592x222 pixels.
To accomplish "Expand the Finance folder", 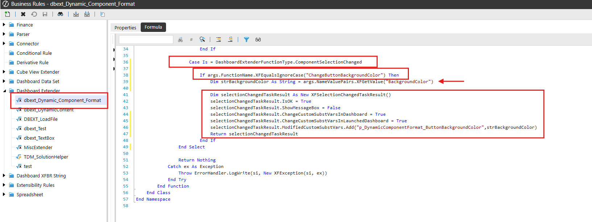I will pos(4,25).
